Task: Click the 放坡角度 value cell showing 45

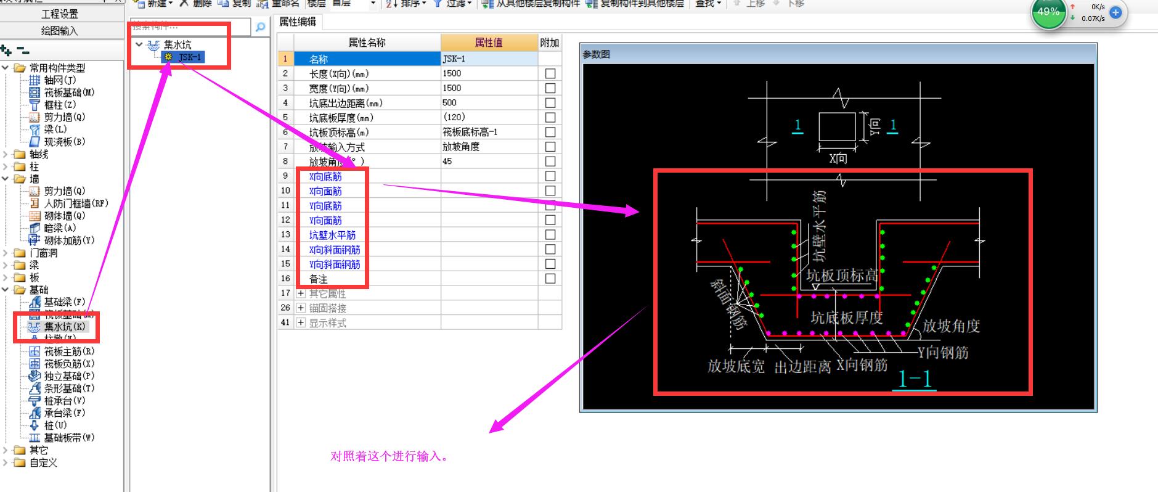Action: pyautogui.click(x=489, y=162)
